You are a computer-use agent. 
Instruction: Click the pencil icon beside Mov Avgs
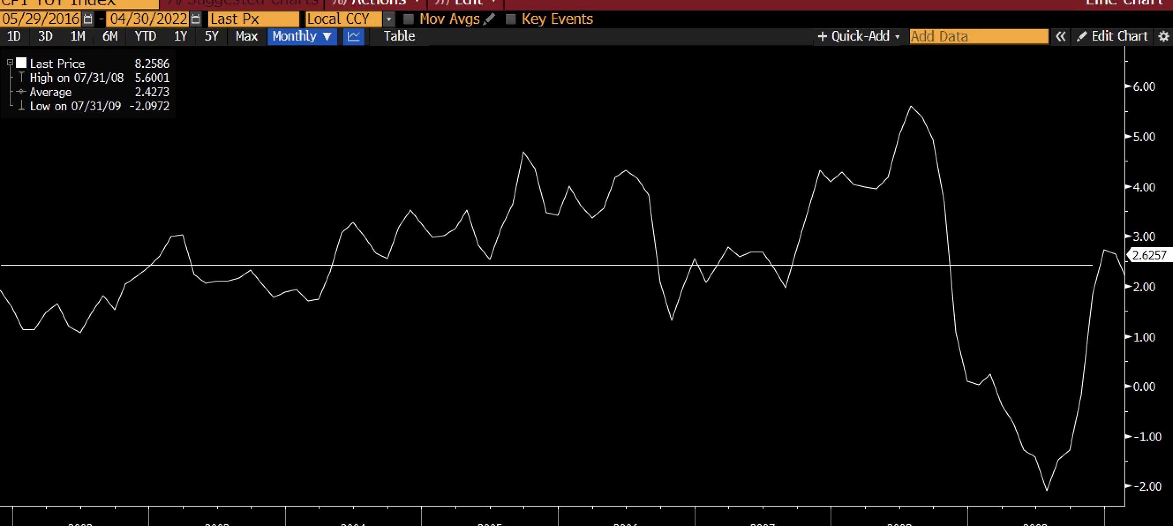(x=489, y=19)
